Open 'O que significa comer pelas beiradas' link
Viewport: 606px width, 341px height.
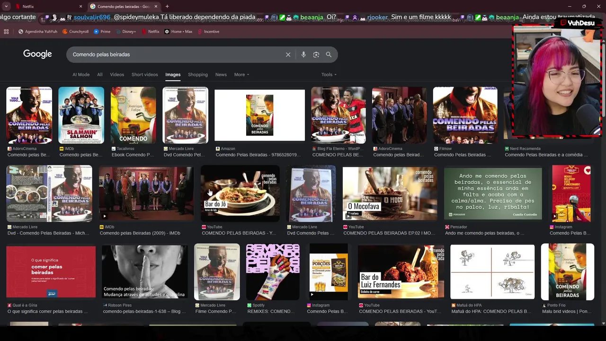coord(47,312)
